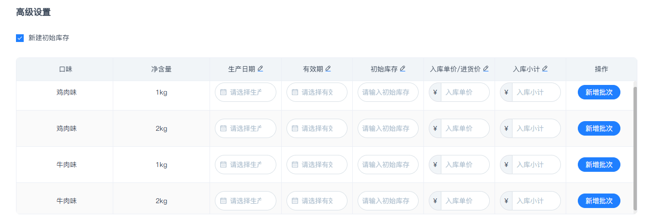Viewport: 663px width, 222px height.
Task: Click calendar icon in 牛肉味 2kg 有效期 field
Action: pos(295,201)
